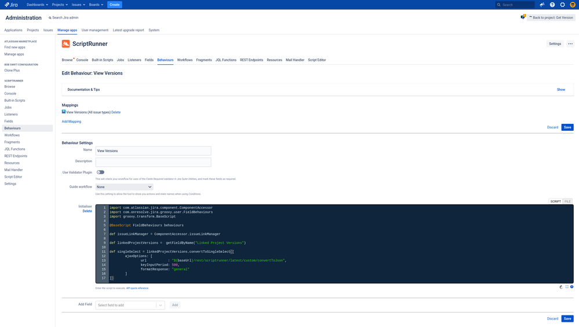
Task: Switch initialiser editor to SCRIPT mode
Action: (555, 201)
